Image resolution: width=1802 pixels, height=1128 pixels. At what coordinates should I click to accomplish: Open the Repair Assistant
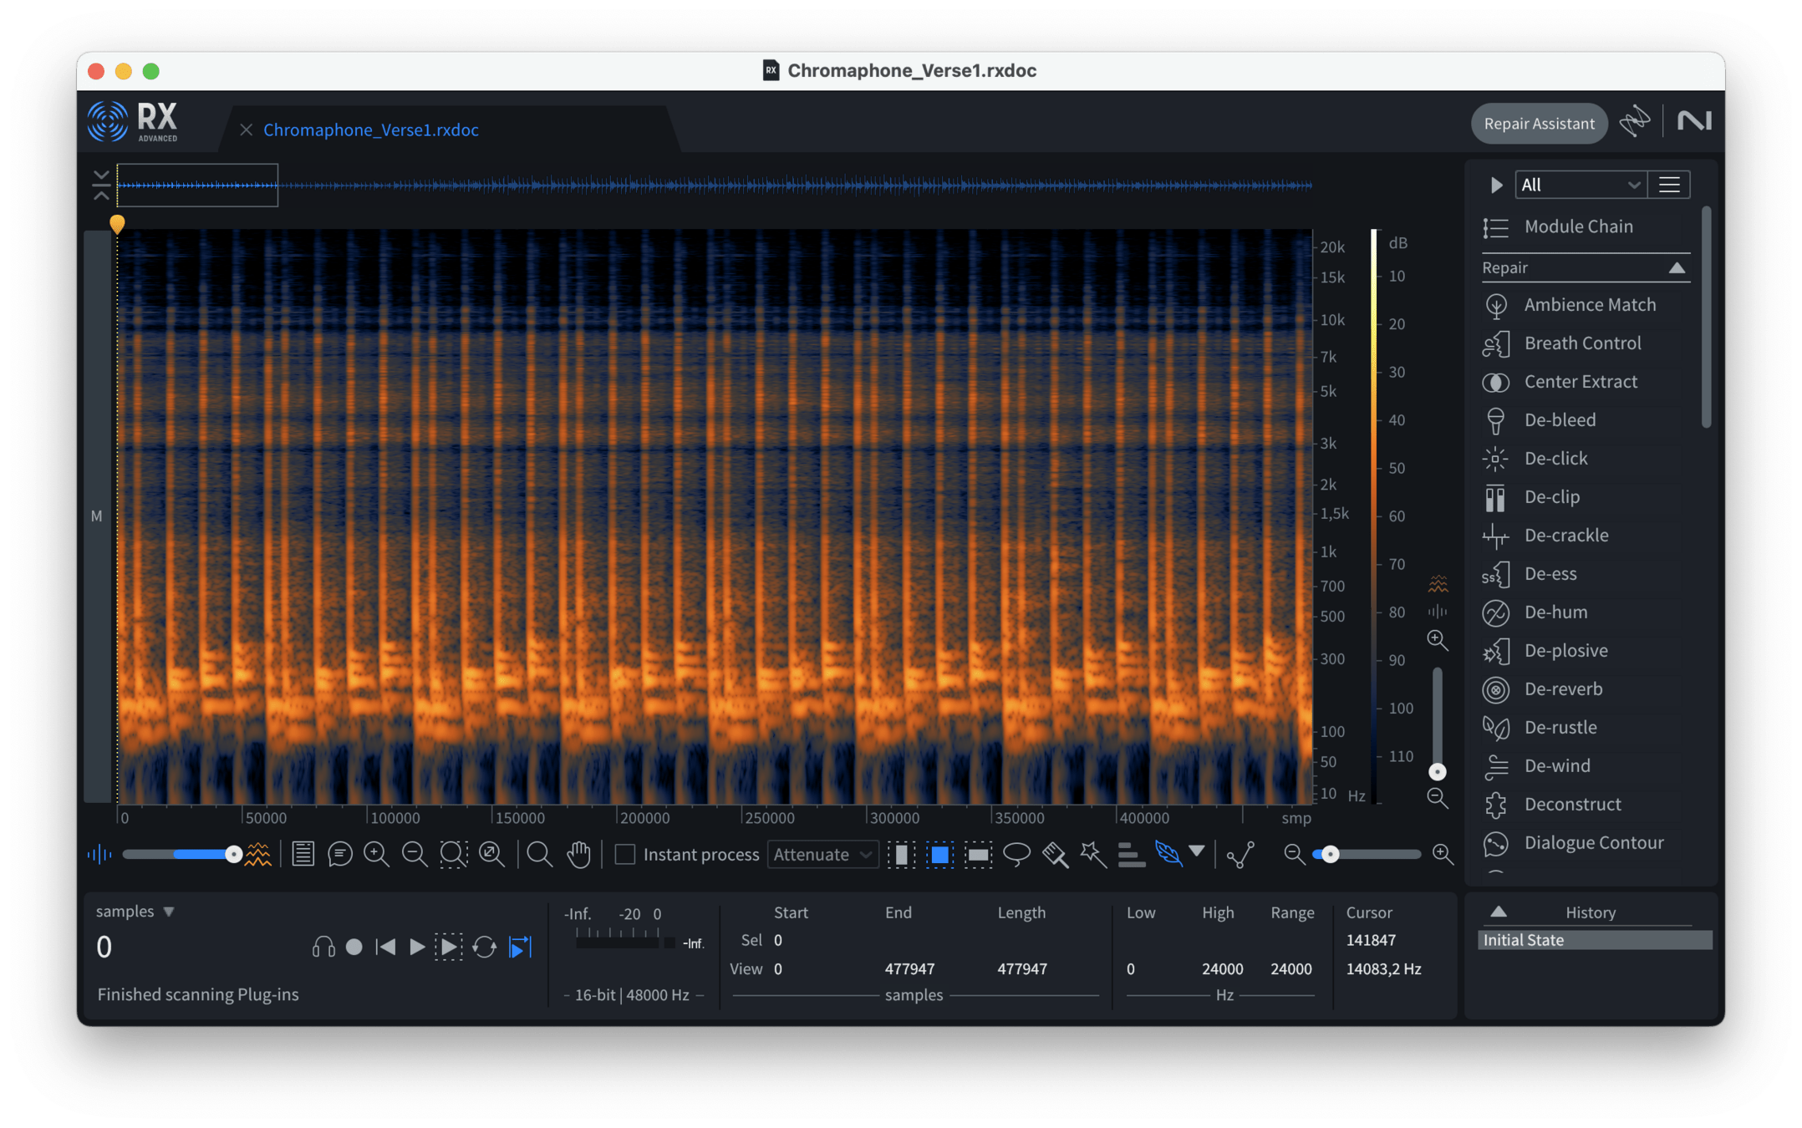[1539, 124]
